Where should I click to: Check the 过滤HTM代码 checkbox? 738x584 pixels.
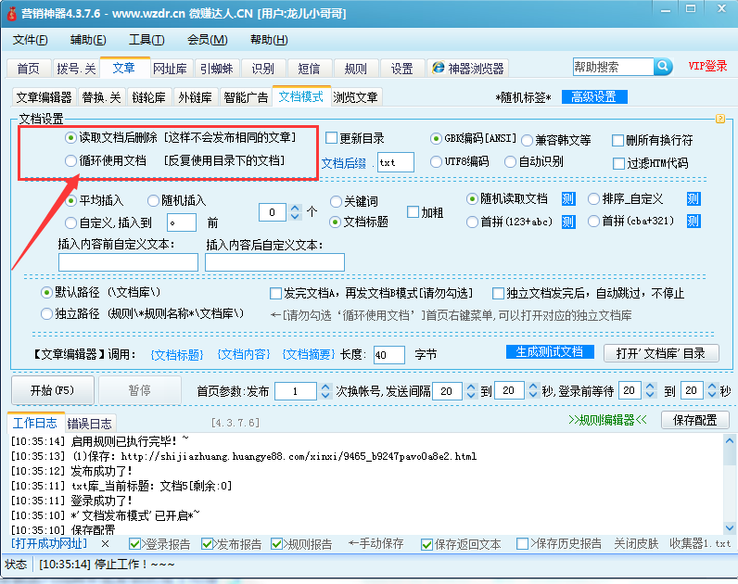(x=618, y=163)
